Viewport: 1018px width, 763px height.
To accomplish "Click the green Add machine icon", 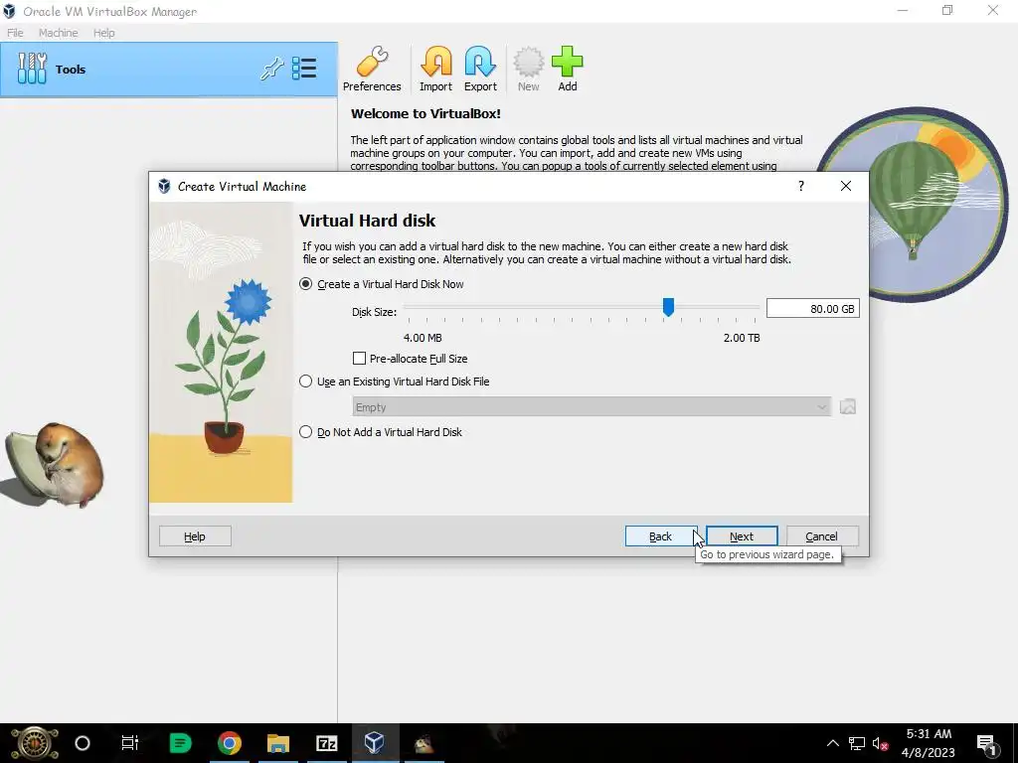I will [568, 70].
